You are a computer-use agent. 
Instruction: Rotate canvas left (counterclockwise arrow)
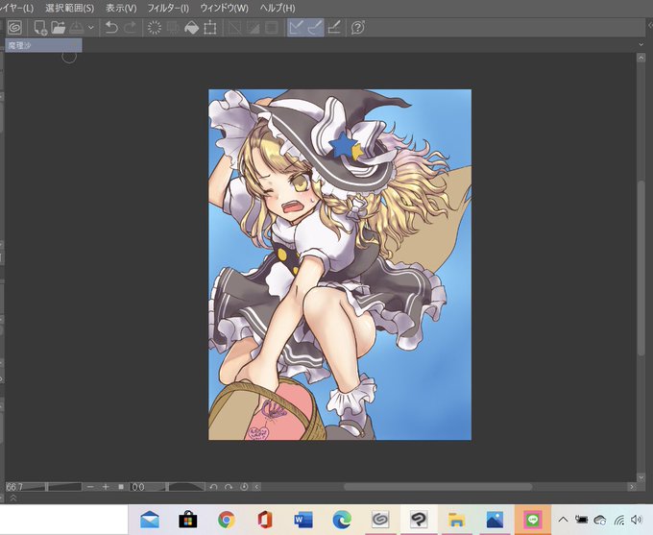pos(213,487)
